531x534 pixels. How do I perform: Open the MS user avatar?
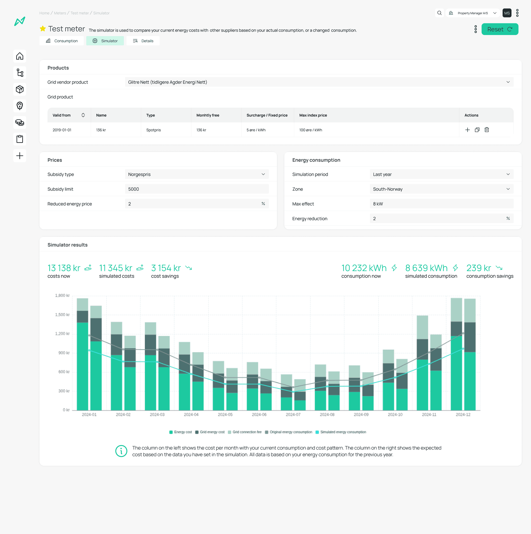click(507, 13)
